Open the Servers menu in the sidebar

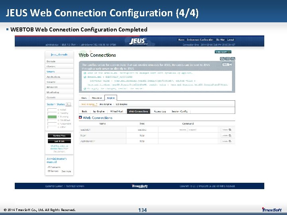[59, 72]
